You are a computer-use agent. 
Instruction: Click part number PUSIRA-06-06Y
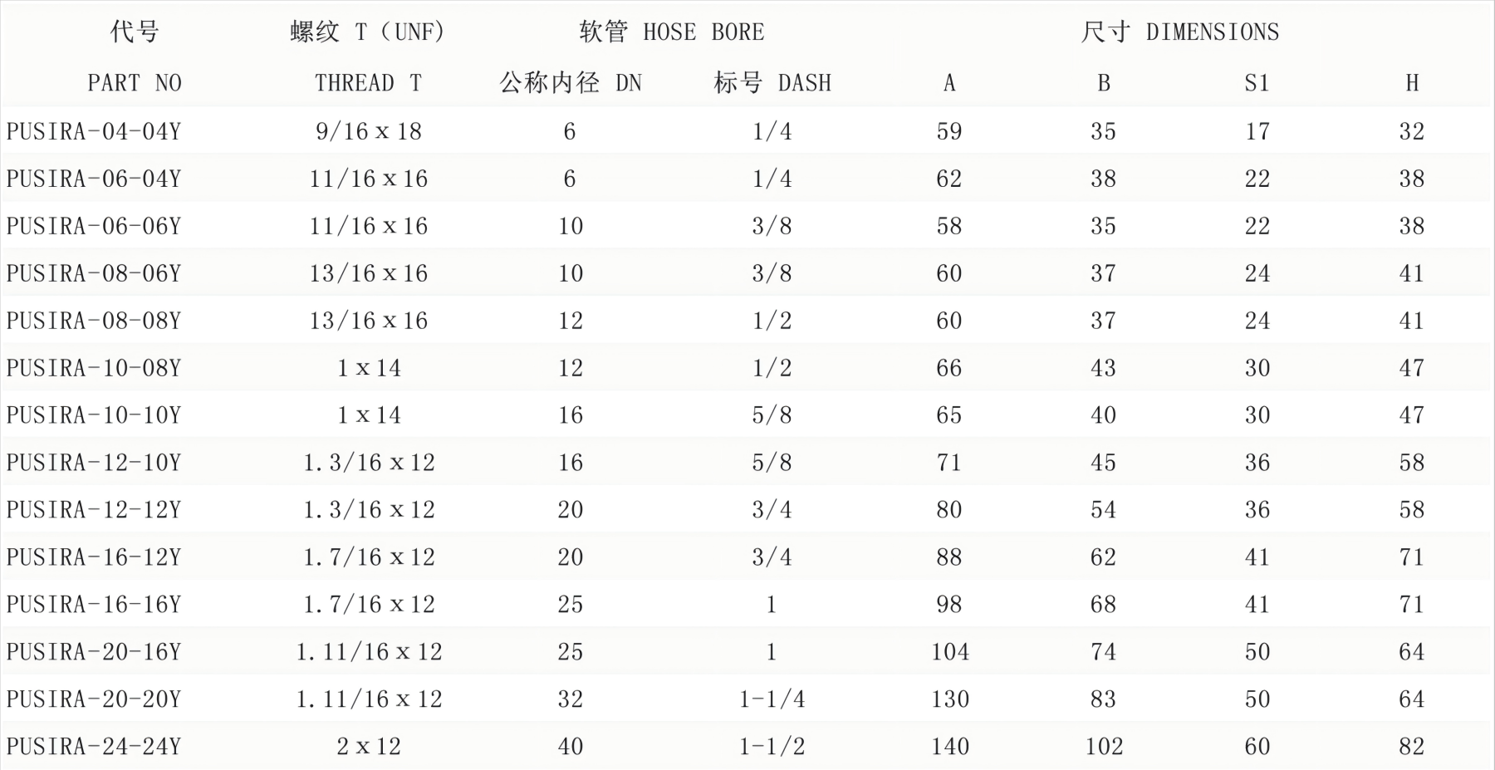(x=93, y=226)
